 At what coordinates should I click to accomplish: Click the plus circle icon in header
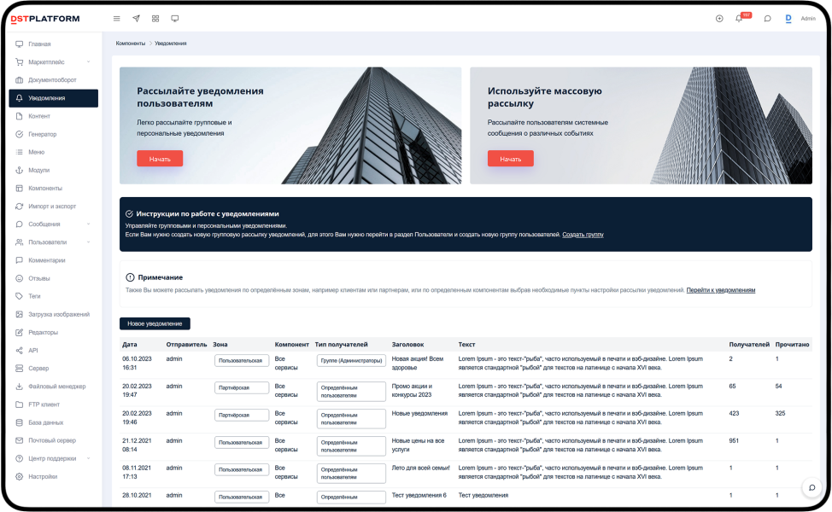tap(719, 18)
